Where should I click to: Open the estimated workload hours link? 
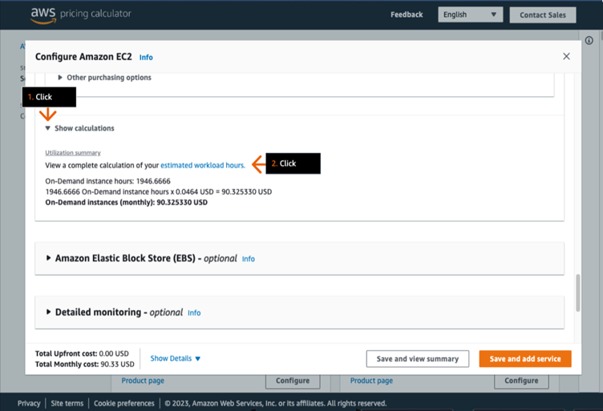point(202,165)
